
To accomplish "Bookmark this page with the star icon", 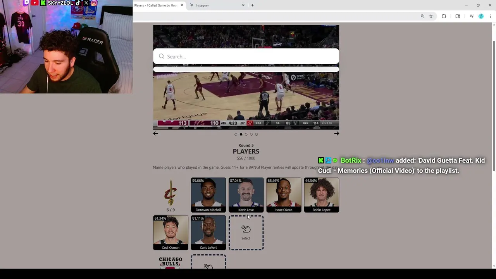I will click(431, 16).
